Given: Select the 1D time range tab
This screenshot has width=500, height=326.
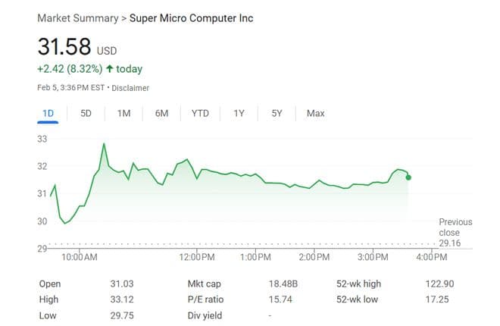Looking at the screenshot, I should (48, 114).
